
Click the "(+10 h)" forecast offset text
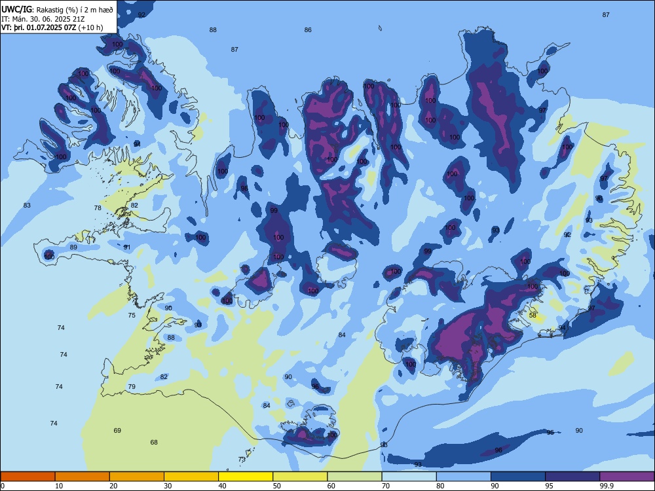pos(90,27)
